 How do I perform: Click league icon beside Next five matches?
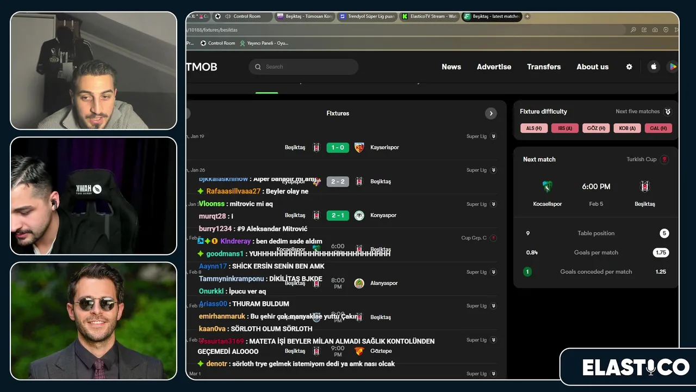tap(668, 112)
